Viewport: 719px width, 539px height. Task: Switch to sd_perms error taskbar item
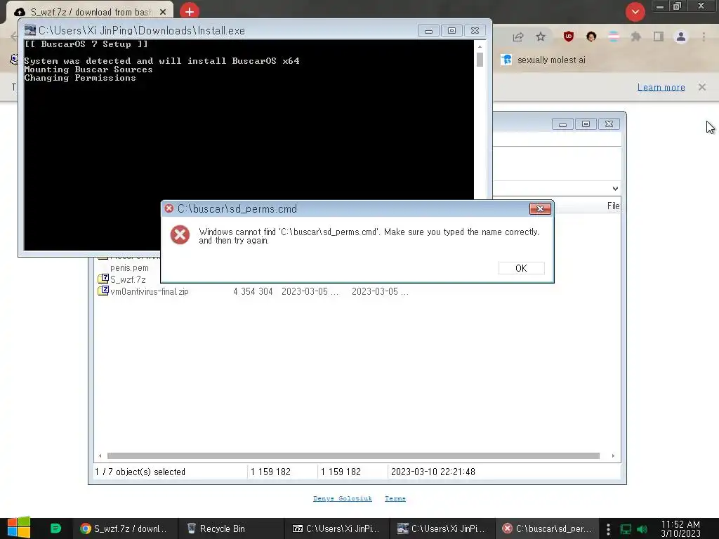[x=547, y=528]
